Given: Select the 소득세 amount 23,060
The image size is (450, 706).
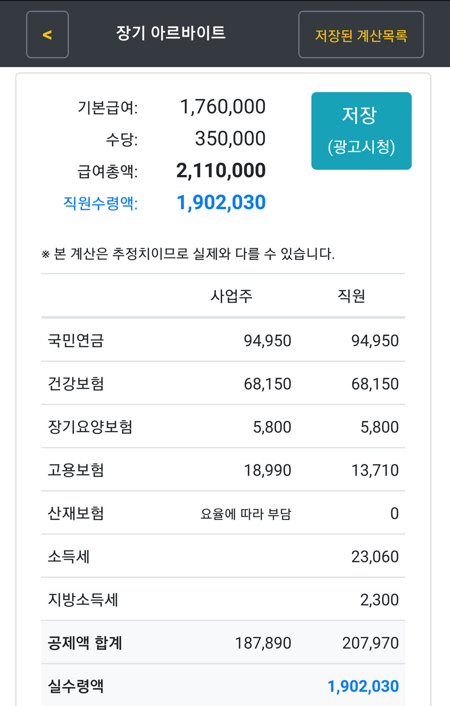Looking at the screenshot, I should (x=375, y=557).
